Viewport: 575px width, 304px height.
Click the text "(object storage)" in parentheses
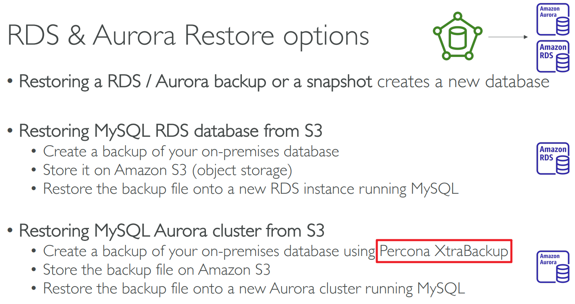tap(242, 170)
